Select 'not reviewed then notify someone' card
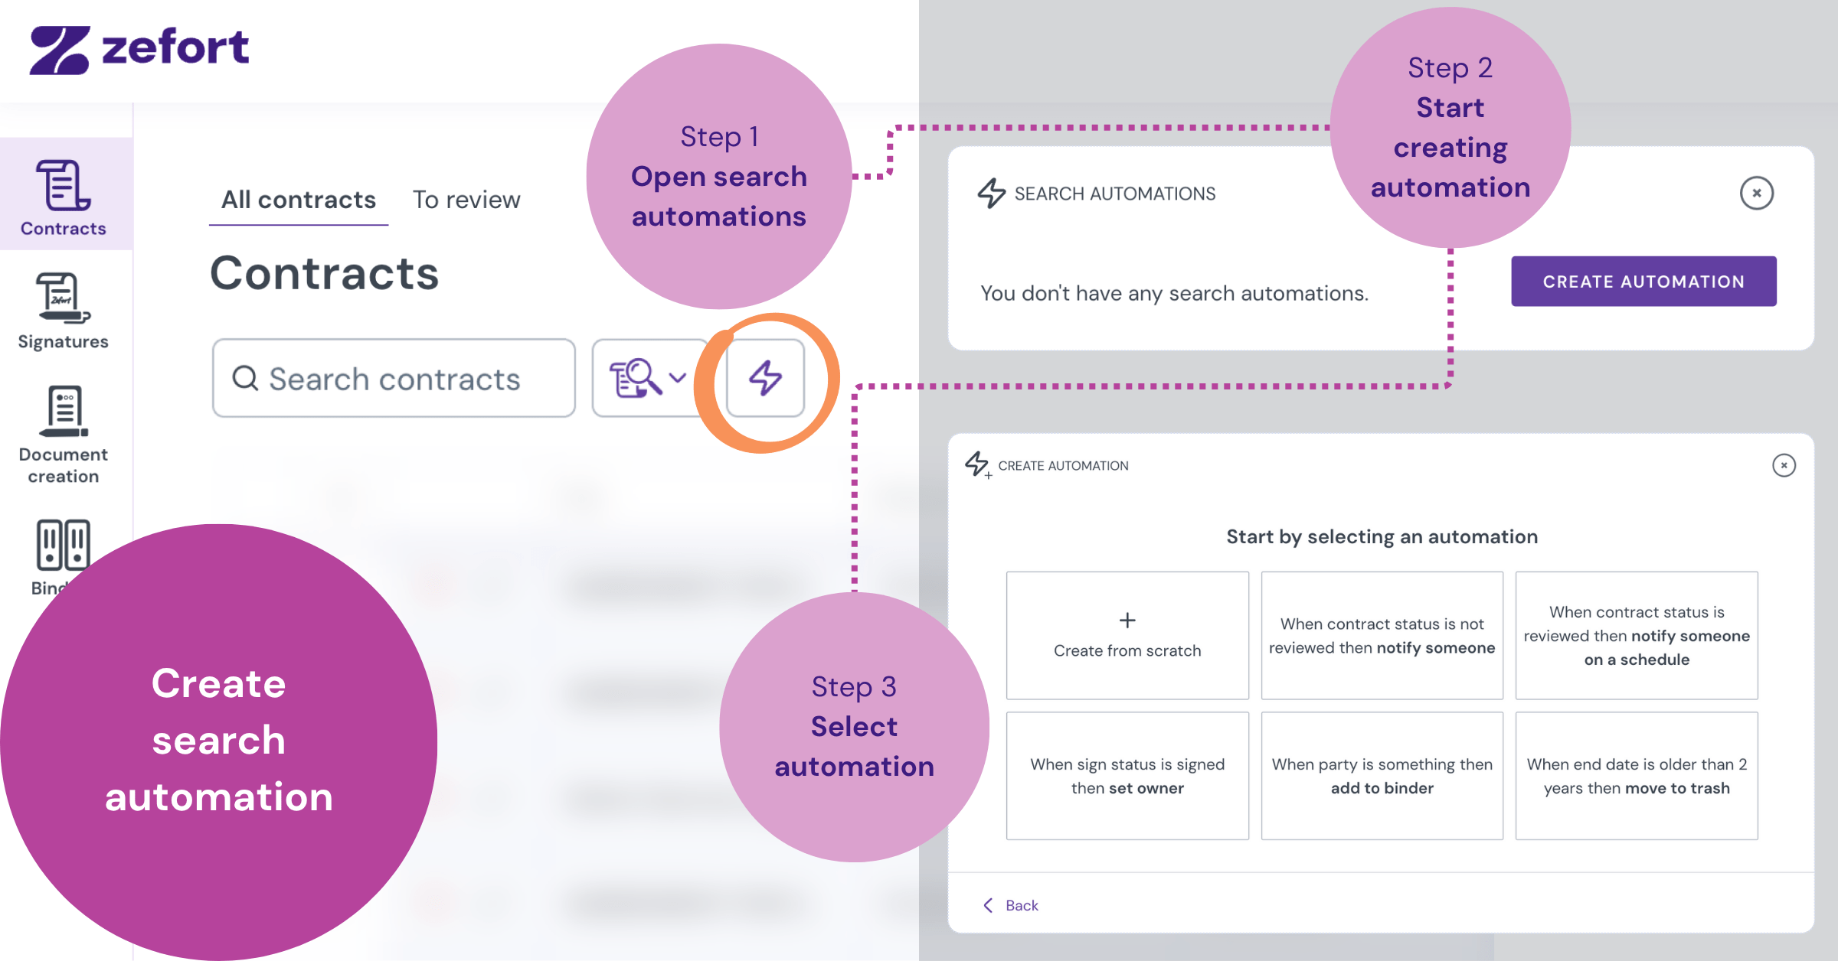The height and width of the screenshot is (961, 1838). click(x=1382, y=635)
